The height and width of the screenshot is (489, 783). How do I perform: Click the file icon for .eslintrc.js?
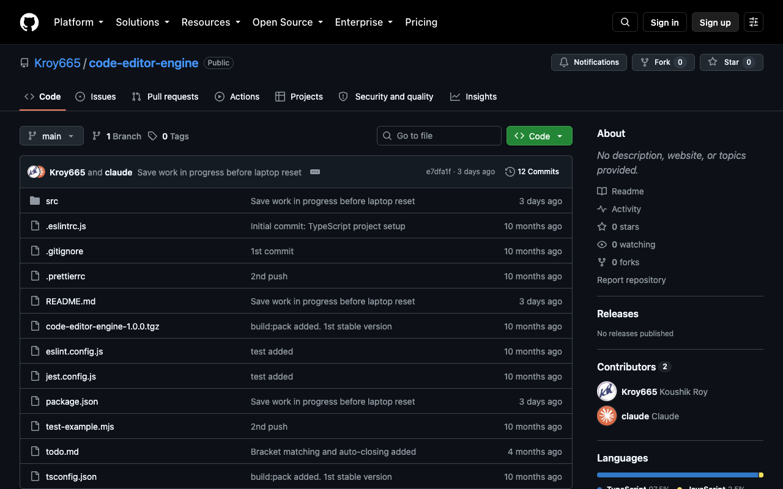(35, 226)
